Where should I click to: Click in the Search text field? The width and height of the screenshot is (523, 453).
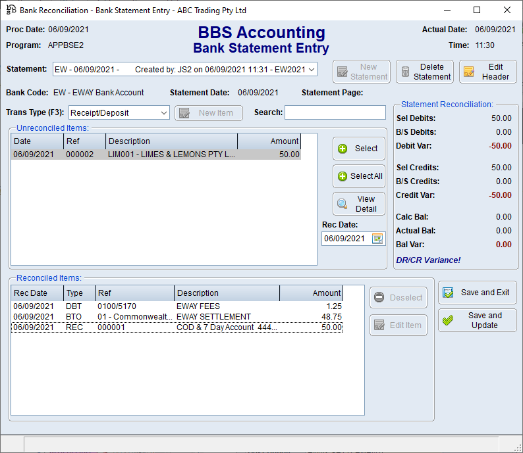pyautogui.click(x=335, y=112)
